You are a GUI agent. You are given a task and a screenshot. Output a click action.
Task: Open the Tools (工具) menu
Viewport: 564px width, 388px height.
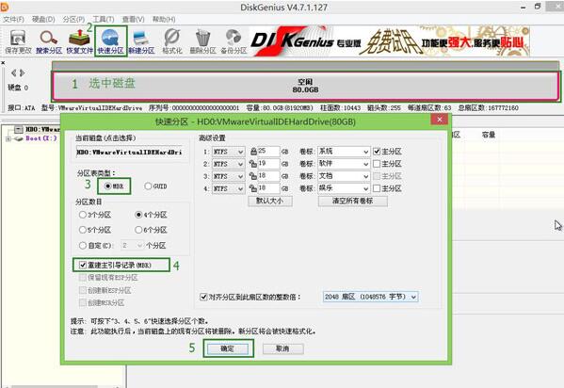pyautogui.click(x=104, y=19)
